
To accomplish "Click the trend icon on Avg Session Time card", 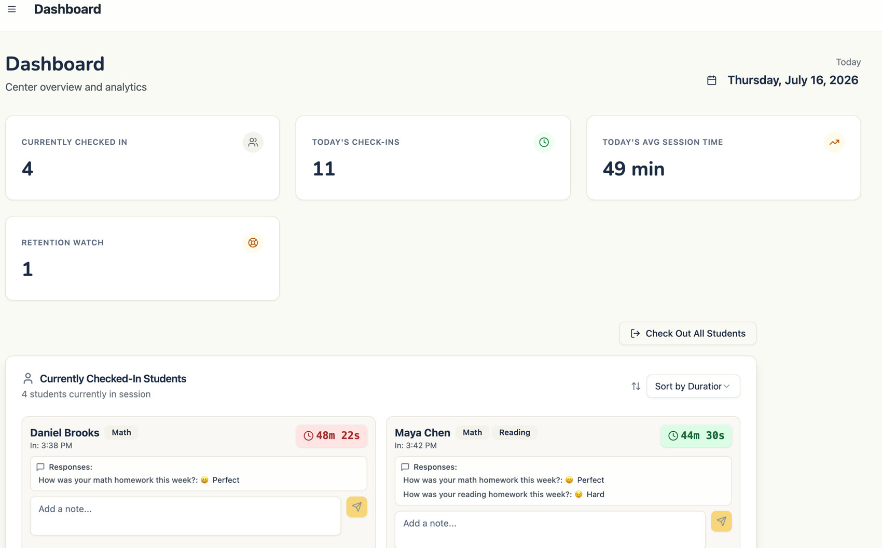I will coord(834,142).
